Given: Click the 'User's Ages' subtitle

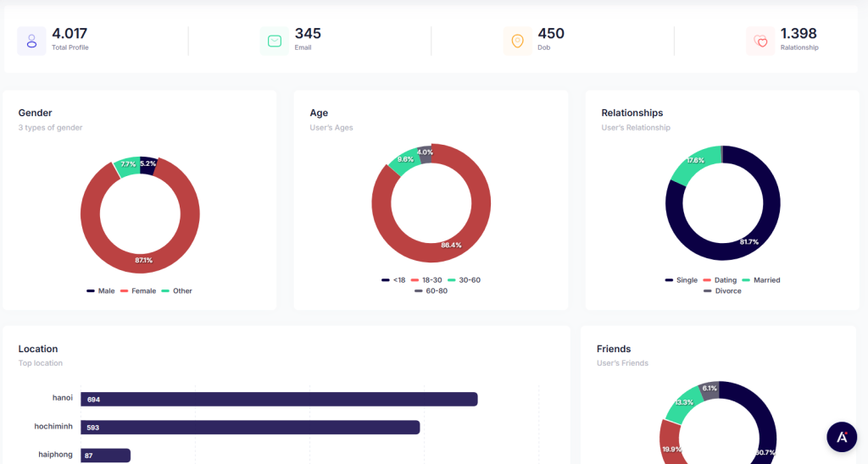Looking at the screenshot, I should (x=331, y=128).
